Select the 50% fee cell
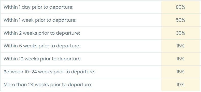The image size is (201, 92). click(180, 20)
